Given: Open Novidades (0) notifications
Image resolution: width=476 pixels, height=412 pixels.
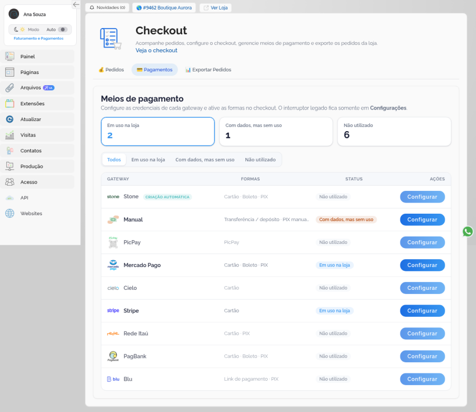Looking at the screenshot, I should tap(107, 7).
